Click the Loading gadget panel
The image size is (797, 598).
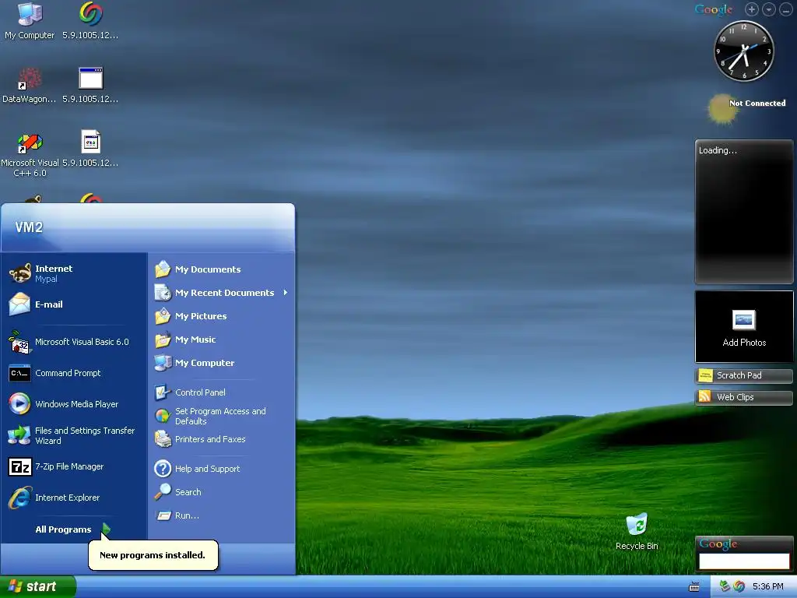click(744, 212)
